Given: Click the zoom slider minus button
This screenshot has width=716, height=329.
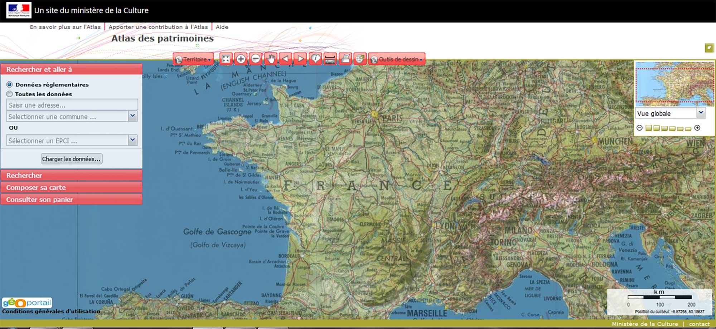Looking at the screenshot, I should [x=640, y=128].
